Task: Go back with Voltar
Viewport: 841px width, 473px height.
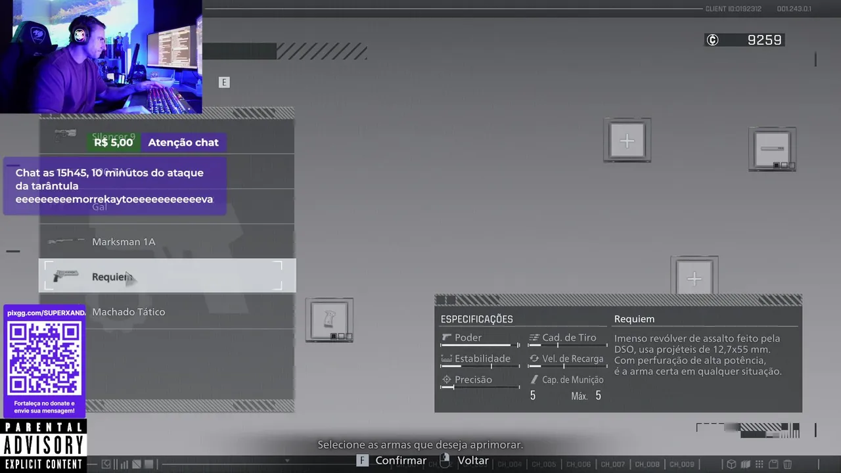Action: tap(473, 461)
